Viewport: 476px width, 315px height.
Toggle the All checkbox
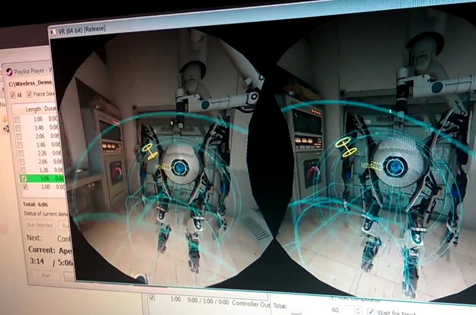[x=13, y=95]
